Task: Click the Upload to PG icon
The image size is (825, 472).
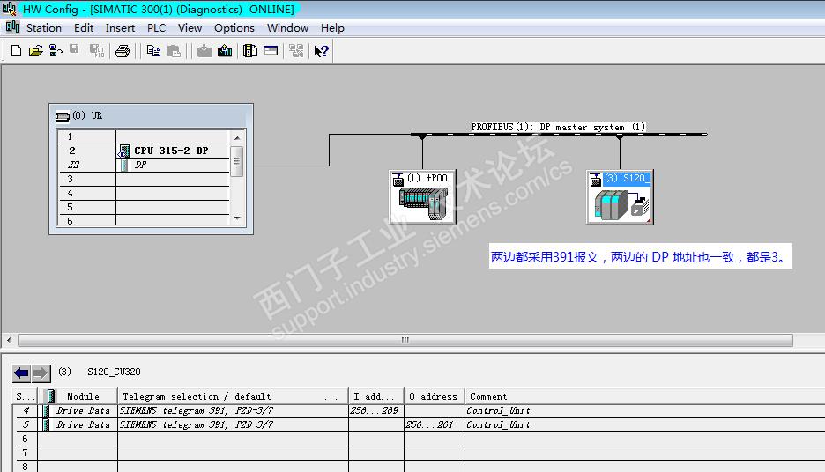Action: [x=225, y=51]
